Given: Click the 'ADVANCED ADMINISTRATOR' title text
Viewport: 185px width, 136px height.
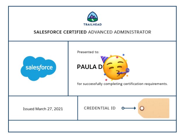Looking at the screenshot, I should click(x=120, y=32).
